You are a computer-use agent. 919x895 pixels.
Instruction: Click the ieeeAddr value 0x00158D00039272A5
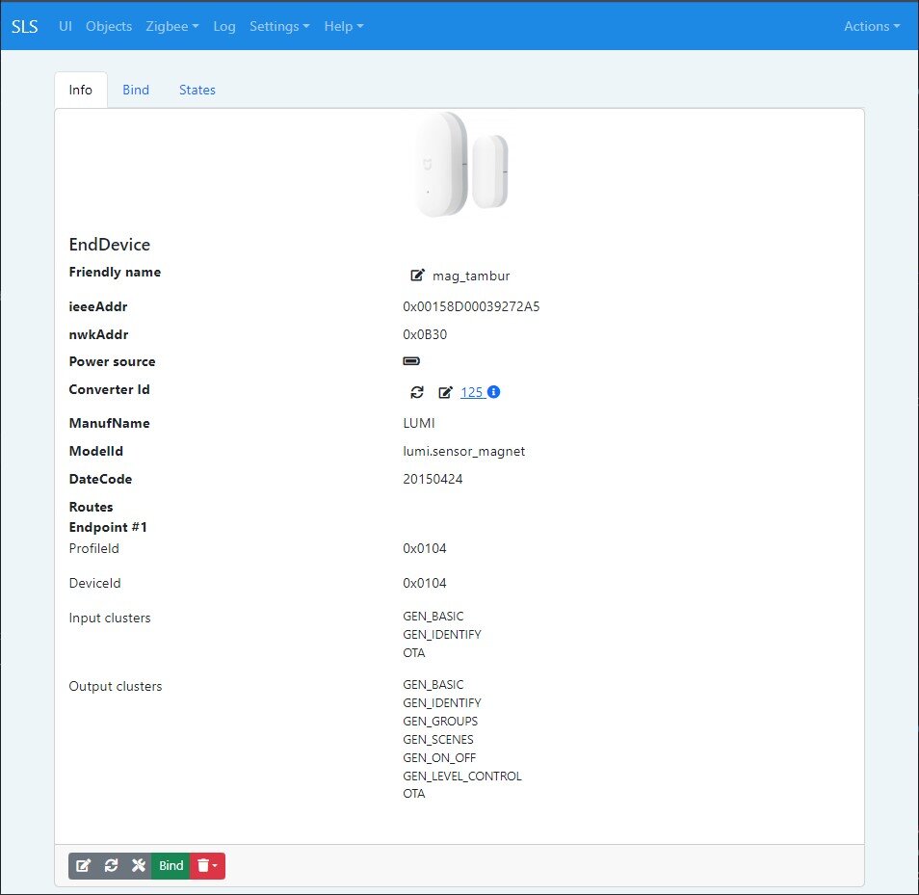471,306
